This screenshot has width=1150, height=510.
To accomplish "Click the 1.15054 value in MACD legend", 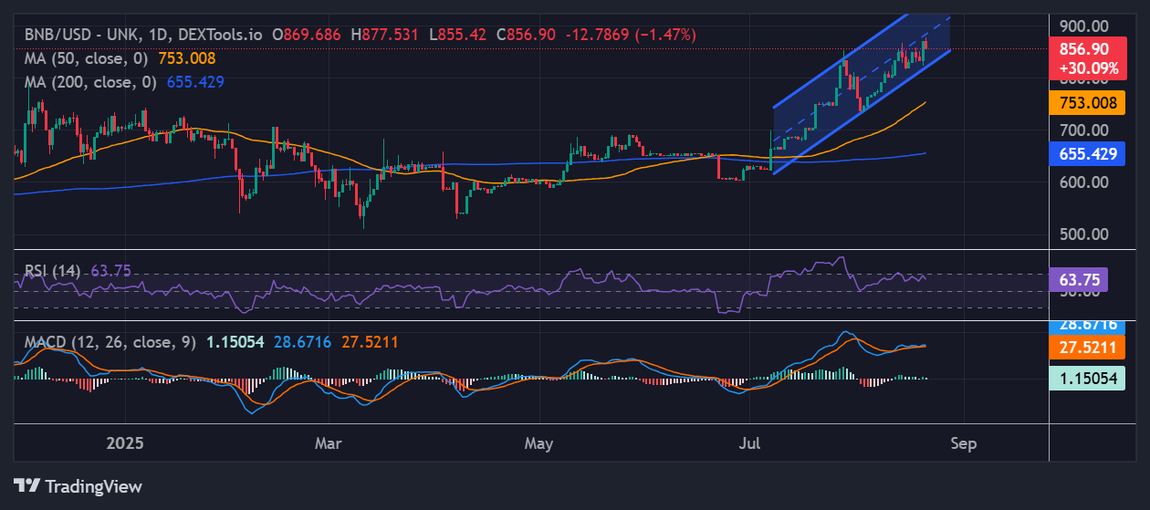I will (x=235, y=342).
